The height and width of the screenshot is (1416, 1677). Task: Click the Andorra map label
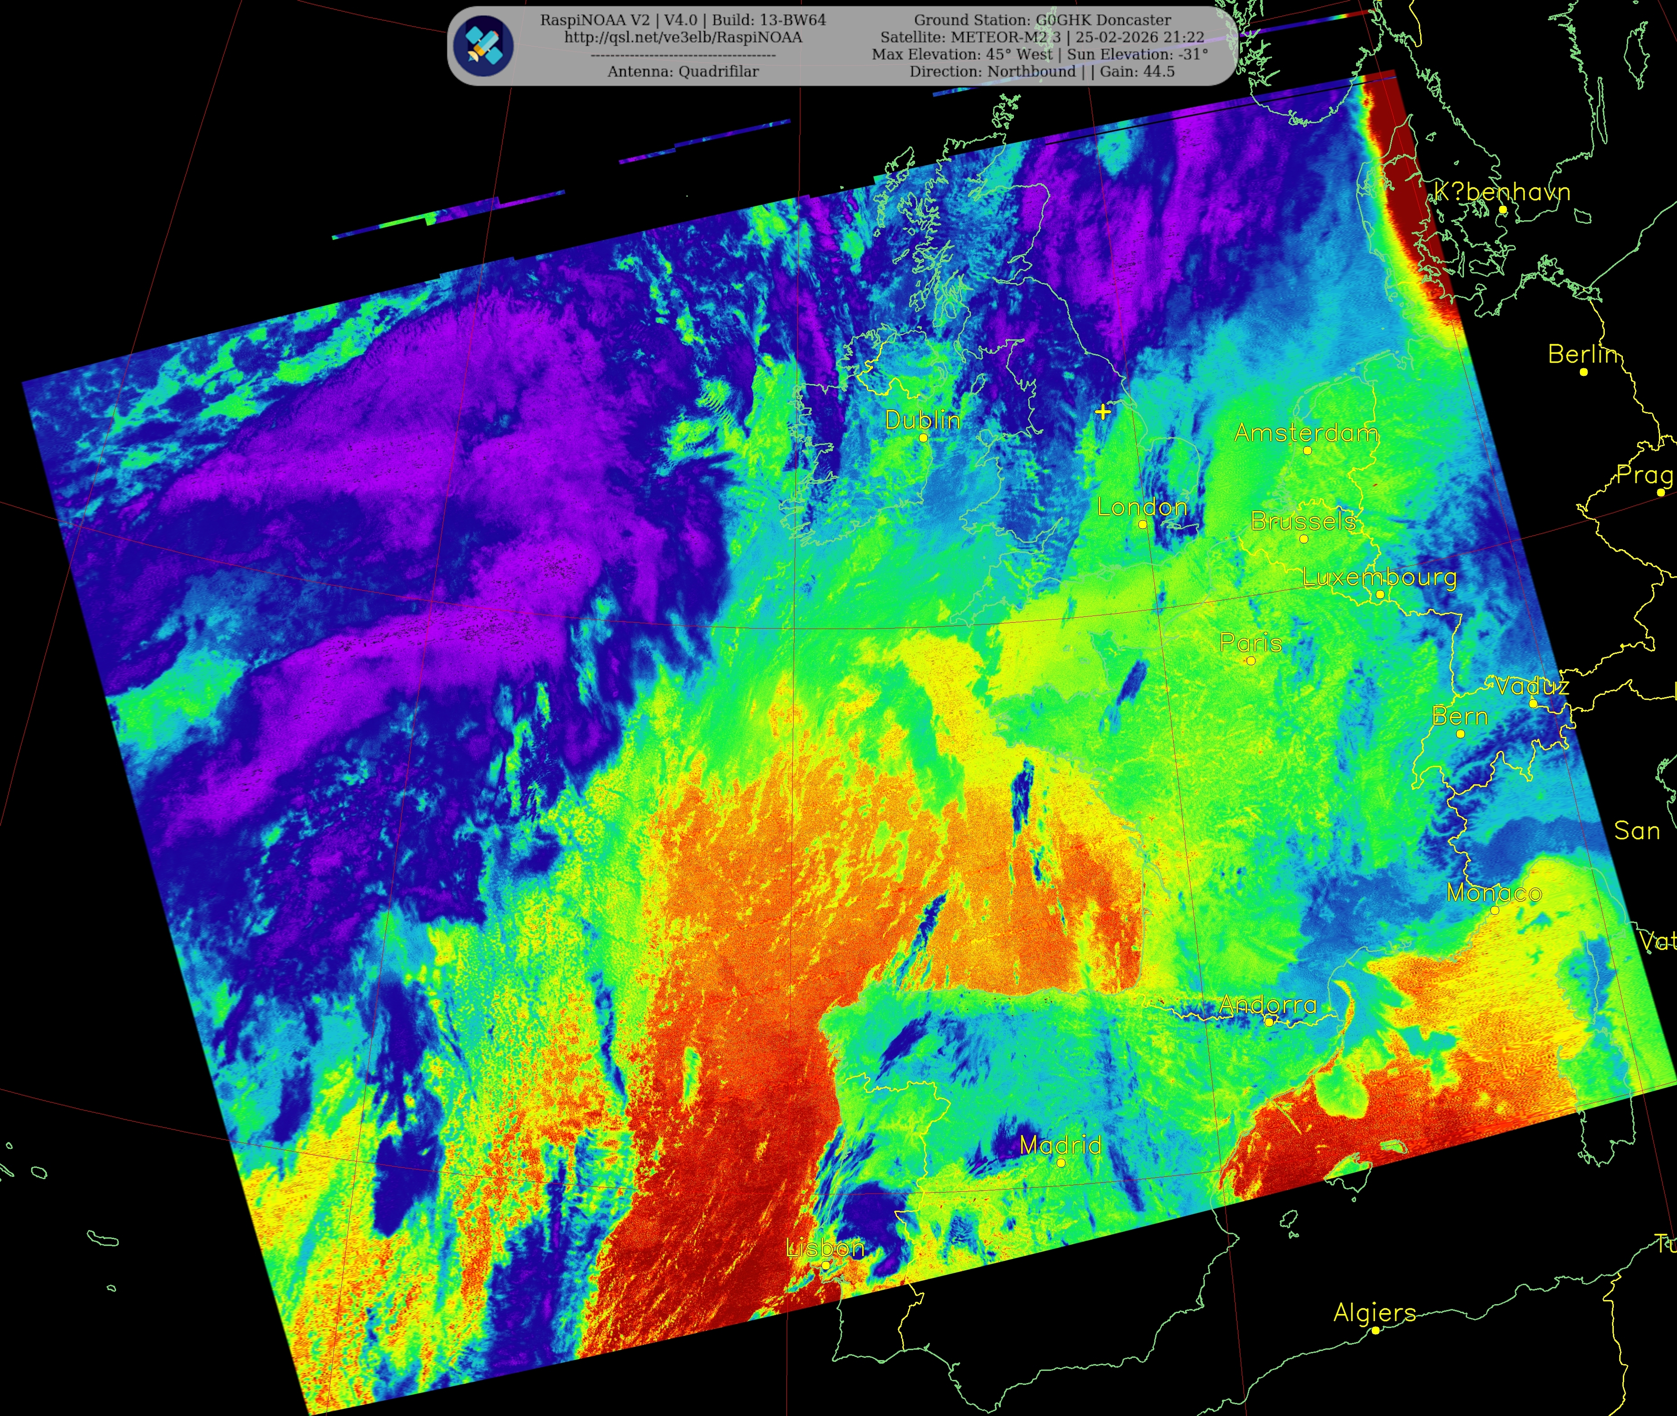[1268, 1004]
